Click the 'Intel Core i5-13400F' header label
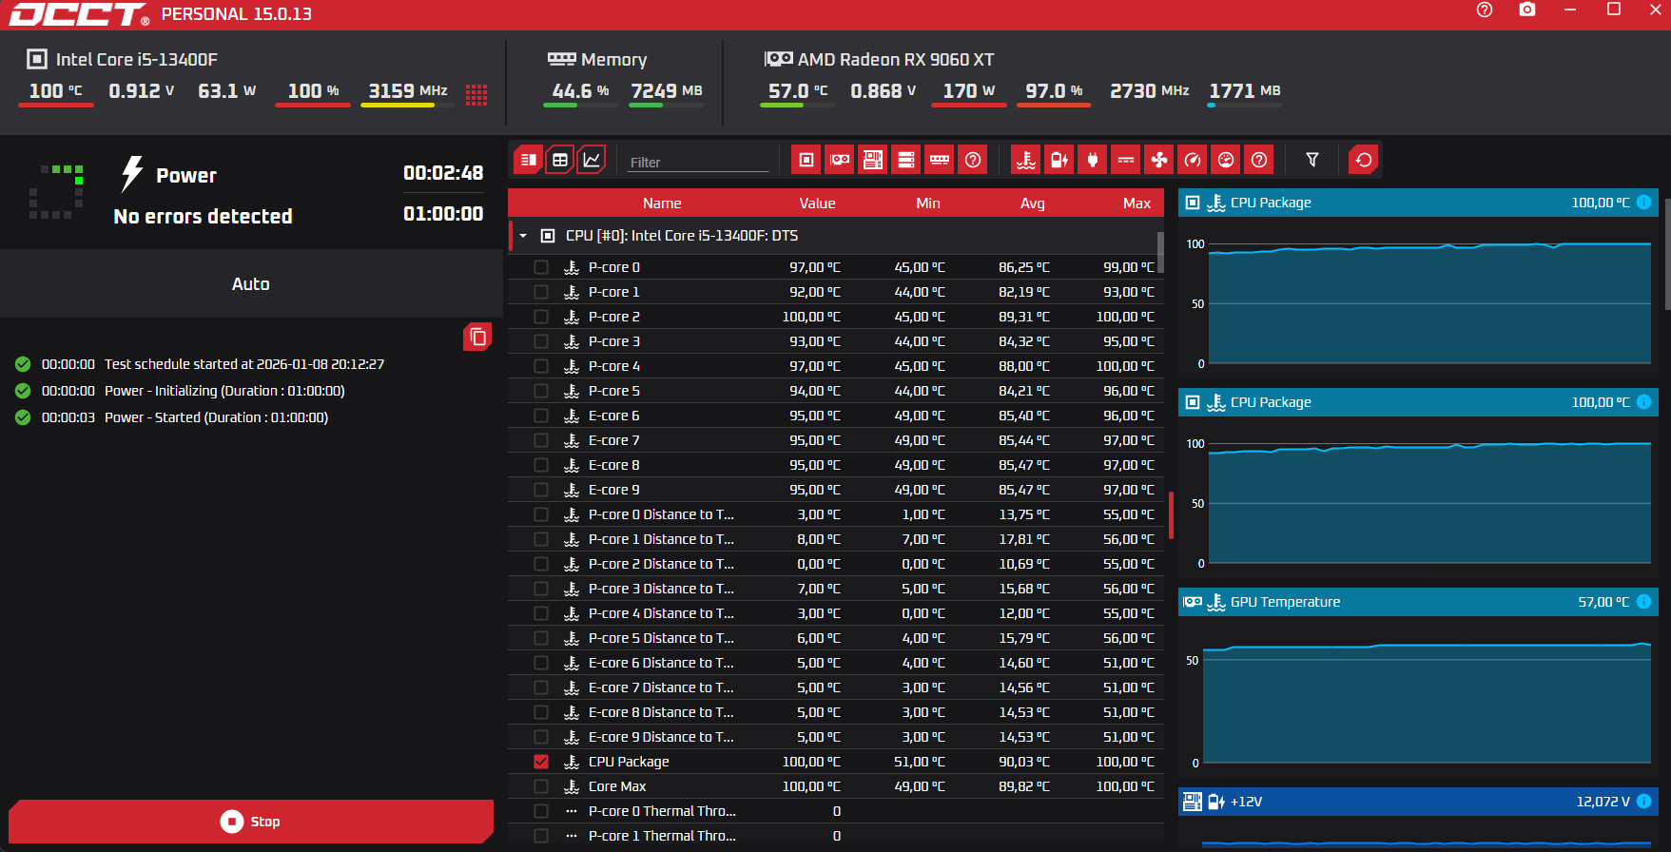This screenshot has height=852, width=1671. (x=137, y=59)
